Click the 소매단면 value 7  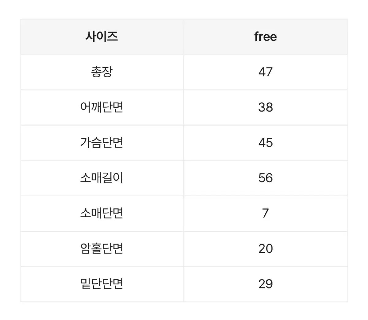(266, 213)
